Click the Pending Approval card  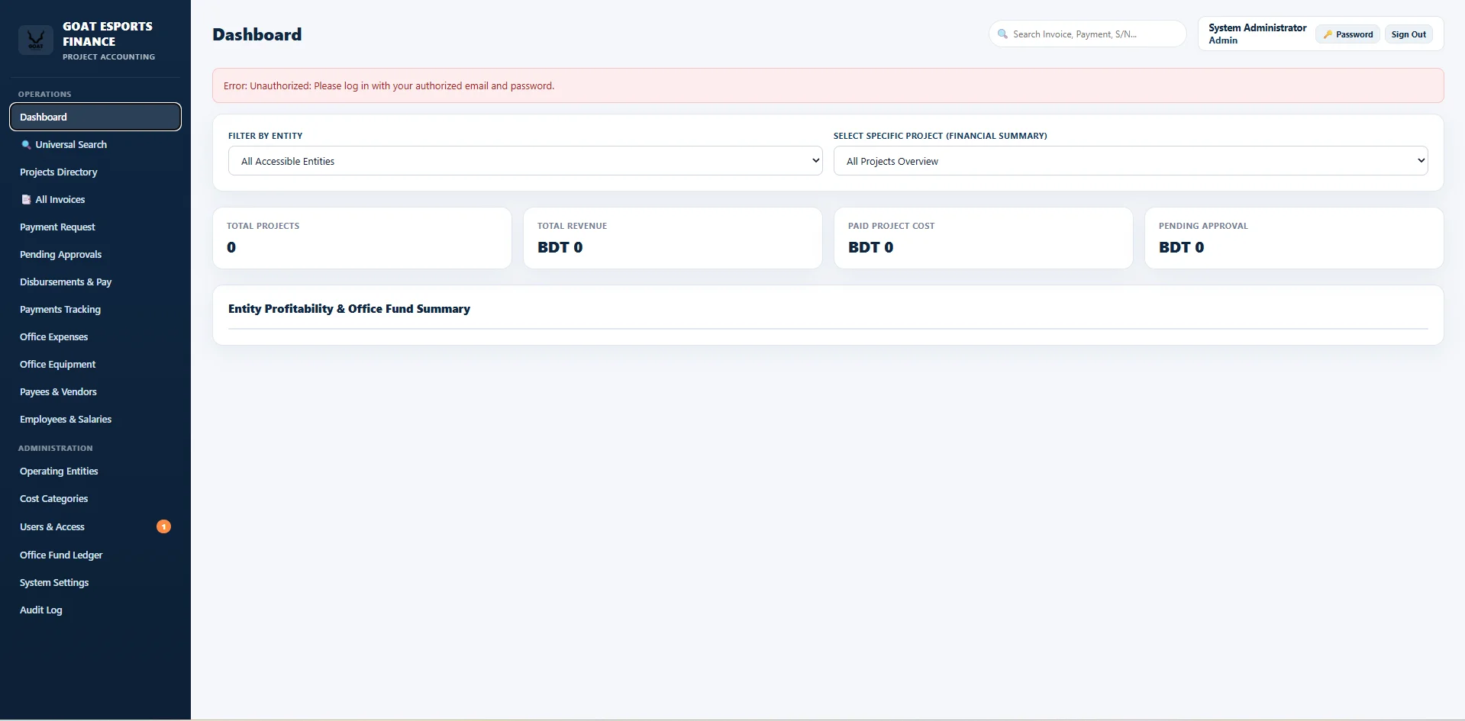coord(1294,238)
